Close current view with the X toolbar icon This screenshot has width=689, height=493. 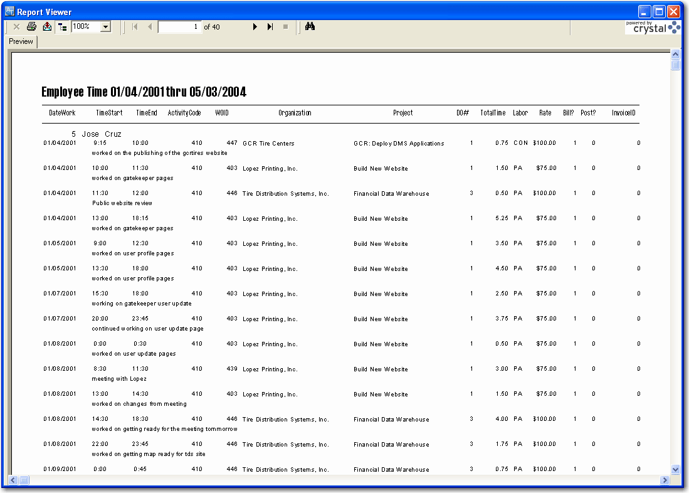[17, 27]
